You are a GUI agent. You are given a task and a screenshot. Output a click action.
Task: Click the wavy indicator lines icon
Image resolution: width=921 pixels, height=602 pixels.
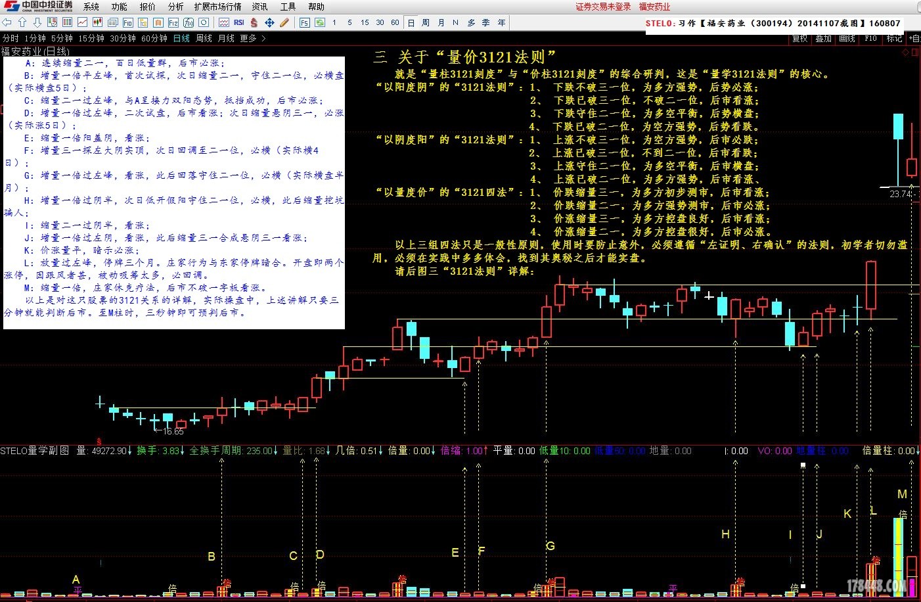[x=223, y=22]
